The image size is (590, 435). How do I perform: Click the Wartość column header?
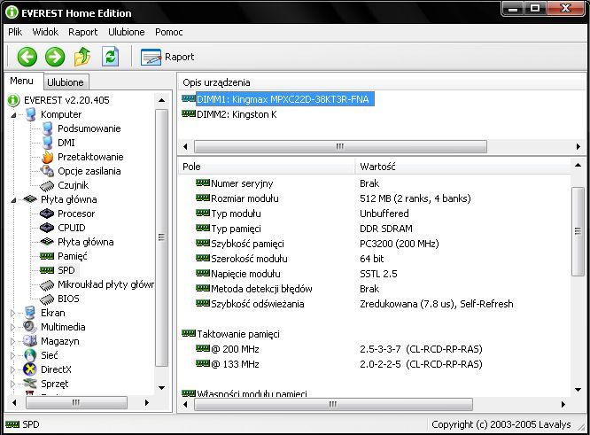click(462, 167)
